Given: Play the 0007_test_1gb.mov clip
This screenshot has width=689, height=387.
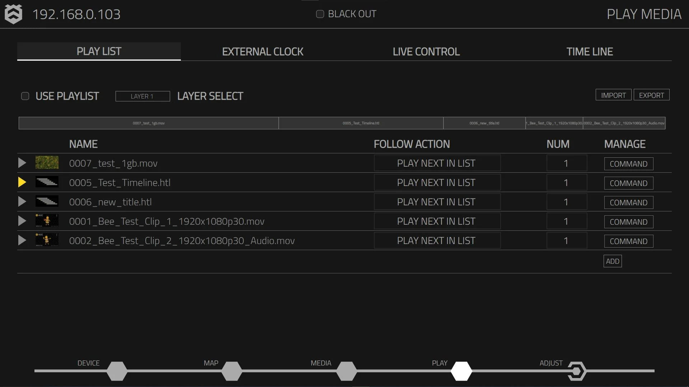Looking at the screenshot, I should pyautogui.click(x=22, y=163).
